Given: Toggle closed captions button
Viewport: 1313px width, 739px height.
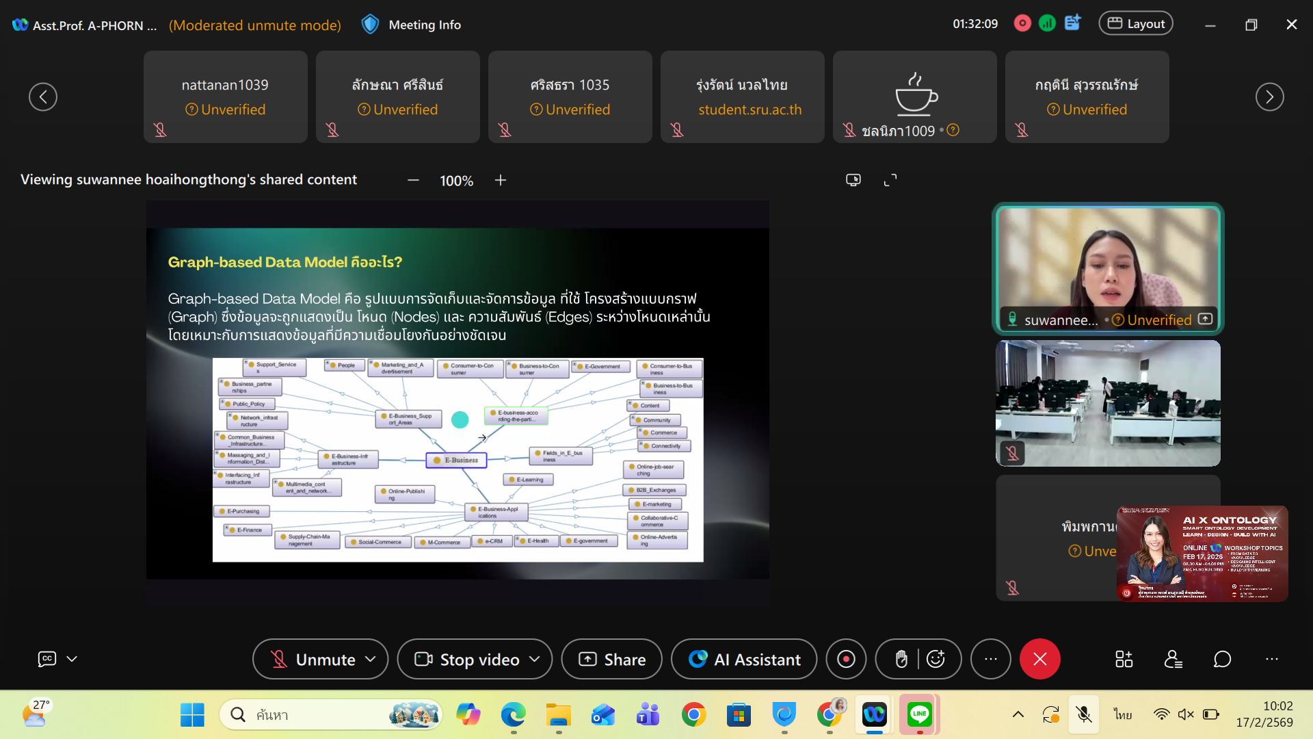Looking at the screenshot, I should tap(47, 659).
